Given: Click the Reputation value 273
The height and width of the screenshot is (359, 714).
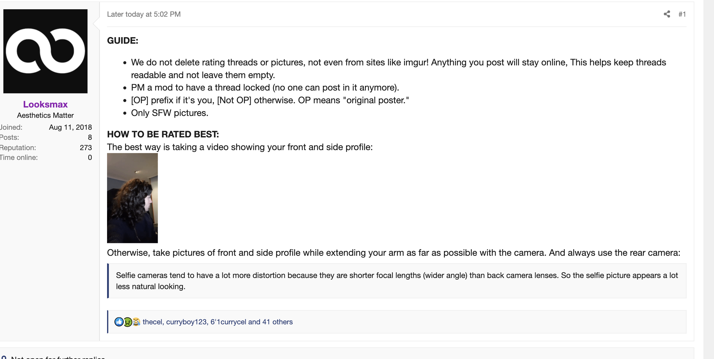Looking at the screenshot, I should (86, 147).
